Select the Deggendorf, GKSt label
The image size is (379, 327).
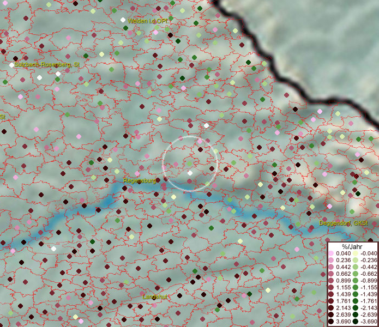coord(344,223)
